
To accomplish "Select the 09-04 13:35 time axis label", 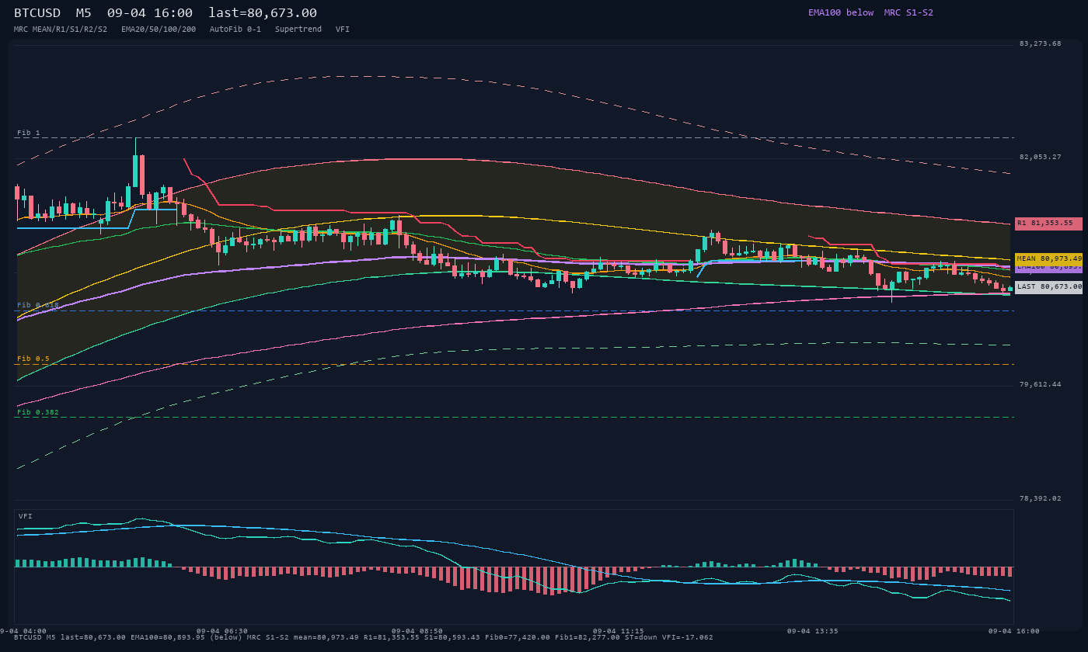I will click(x=813, y=631).
